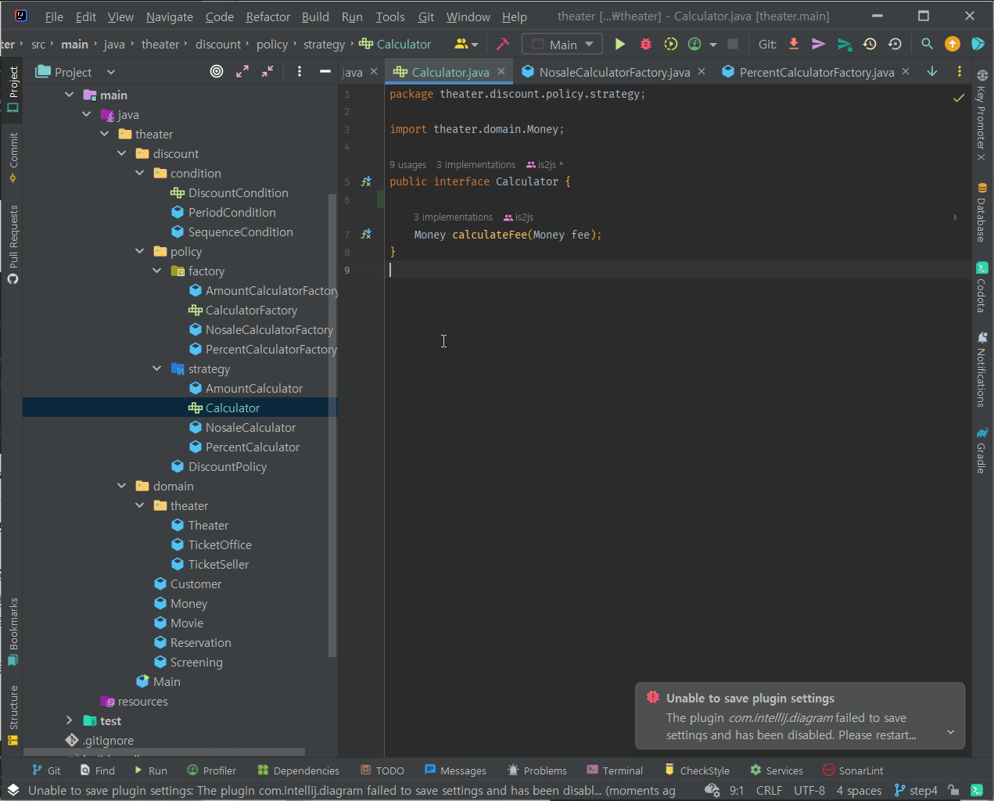The width and height of the screenshot is (994, 801).
Task: Toggle the Gradle side panel
Action: point(981,450)
